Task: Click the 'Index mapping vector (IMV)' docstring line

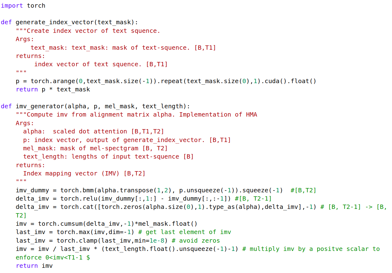Action: pos(84,173)
